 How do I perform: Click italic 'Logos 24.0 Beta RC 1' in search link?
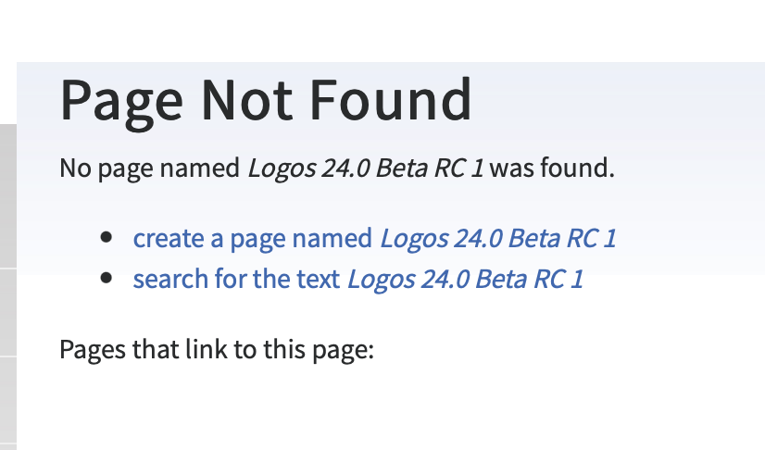(466, 280)
